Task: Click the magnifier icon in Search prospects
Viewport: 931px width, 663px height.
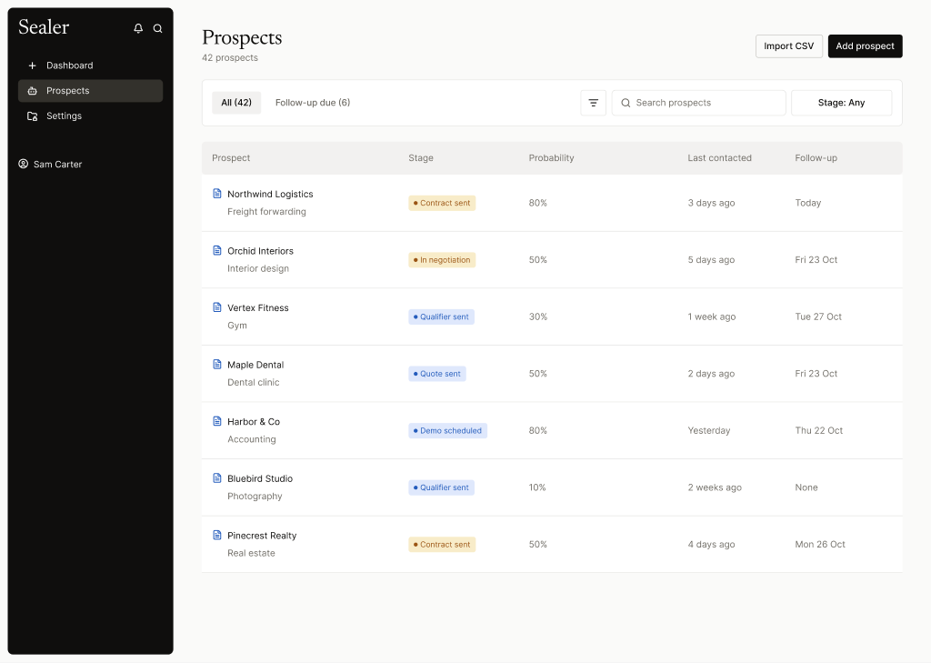Action: coord(626,103)
